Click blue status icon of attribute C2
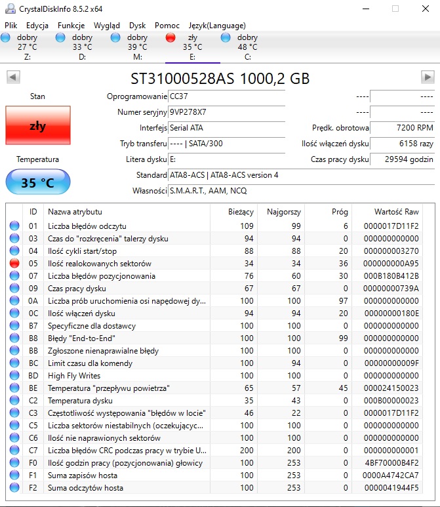 click(x=14, y=400)
